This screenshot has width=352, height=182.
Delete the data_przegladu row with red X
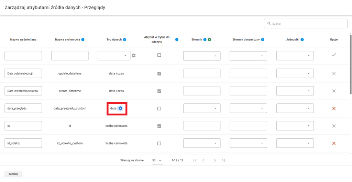point(333,109)
